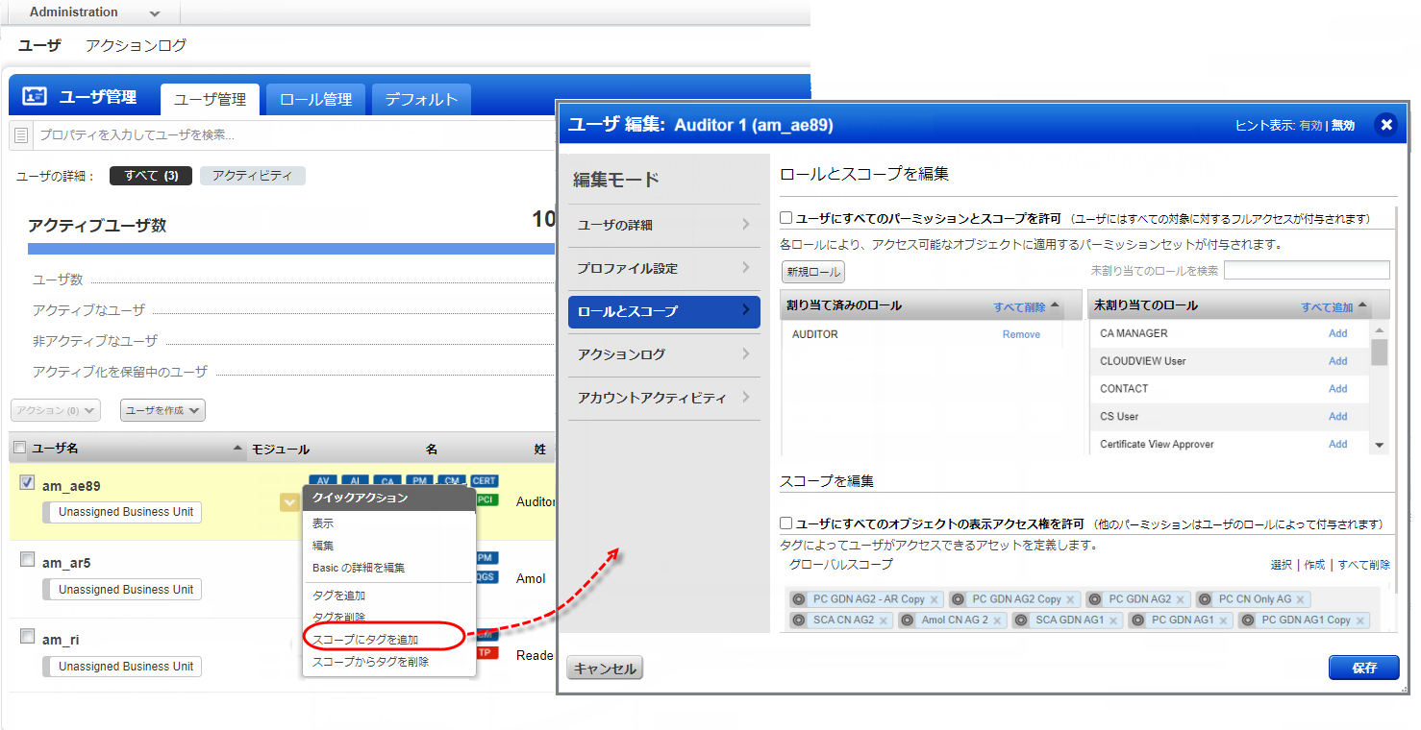Toggle the select-all checkbox next to ユーザ名
1421x730 pixels.
pos(20,448)
